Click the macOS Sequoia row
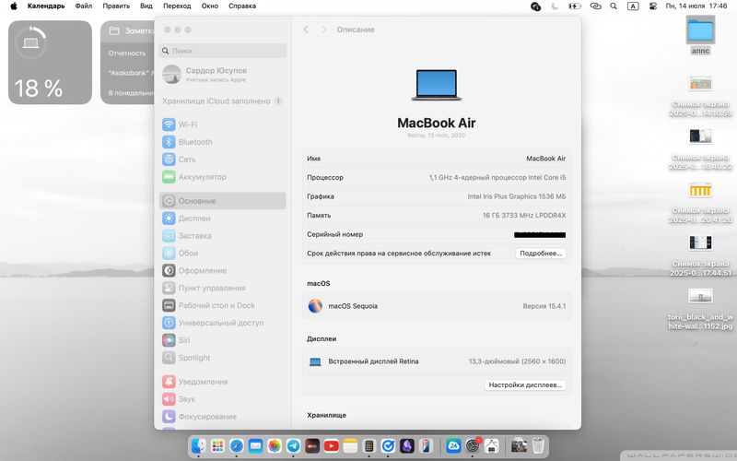This screenshot has width=737, height=461. pyautogui.click(x=436, y=306)
